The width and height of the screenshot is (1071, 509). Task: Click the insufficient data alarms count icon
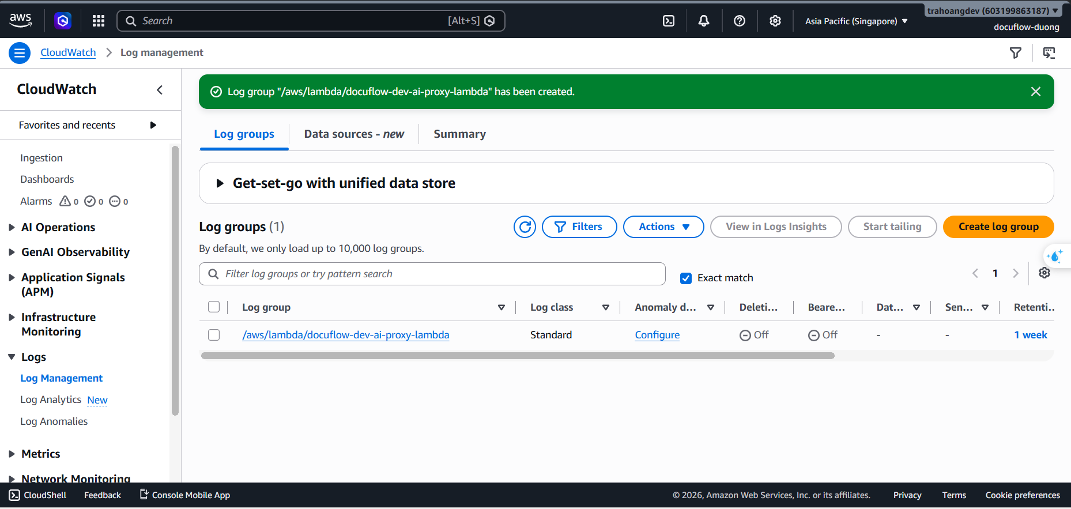[115, 201]
